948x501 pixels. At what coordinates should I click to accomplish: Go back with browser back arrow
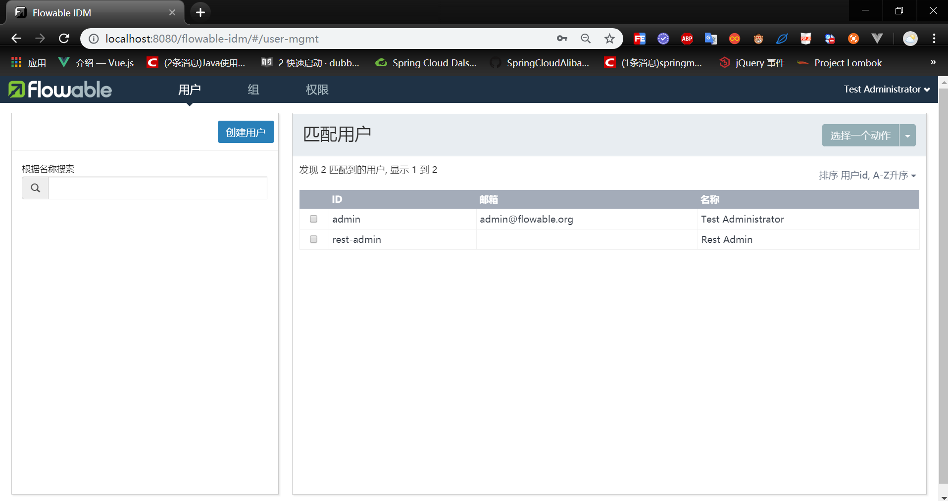[x=16, y=39]
